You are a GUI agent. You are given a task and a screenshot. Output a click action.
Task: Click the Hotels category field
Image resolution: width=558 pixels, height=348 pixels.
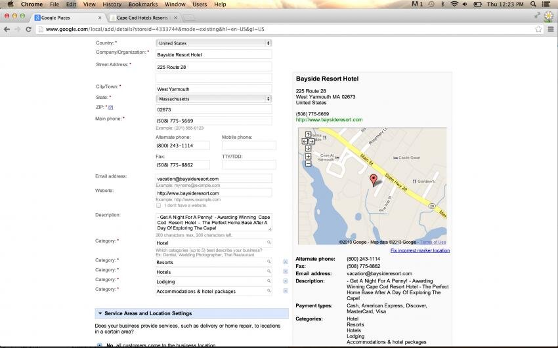click(213, 272)
